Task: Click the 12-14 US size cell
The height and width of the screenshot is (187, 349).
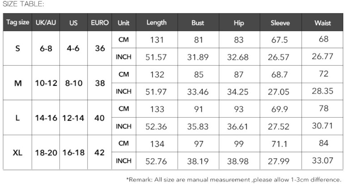Action: pos(73,118)
